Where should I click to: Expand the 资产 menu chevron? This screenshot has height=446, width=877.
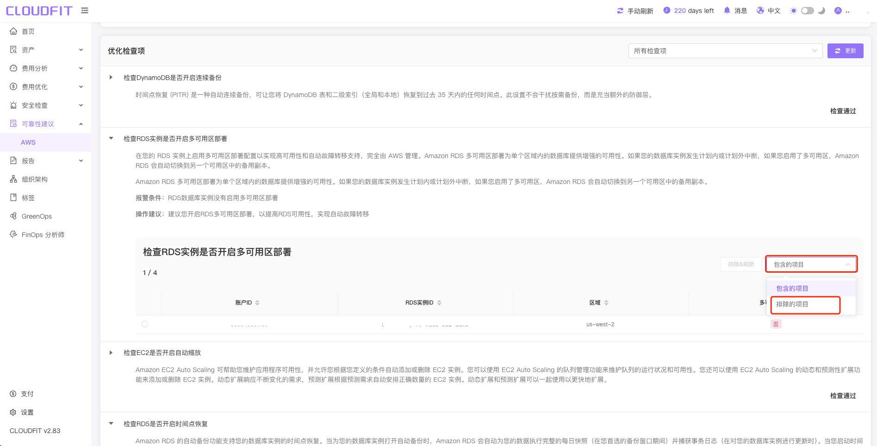point(81,50)
